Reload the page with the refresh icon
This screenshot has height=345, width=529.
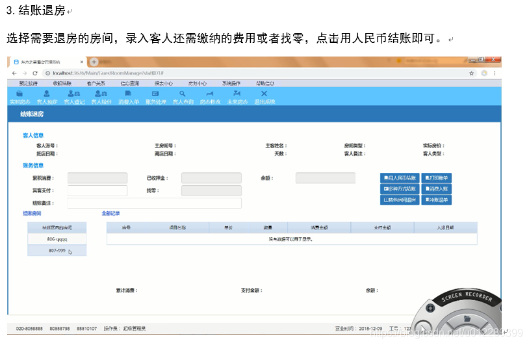pyautogui.click(x=35, y=73)
